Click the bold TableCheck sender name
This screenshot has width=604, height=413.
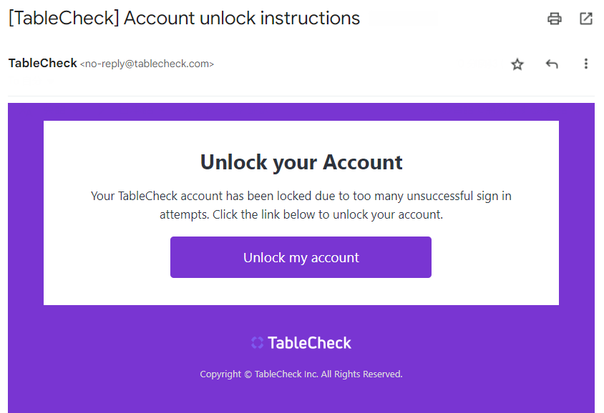[42, 64]
